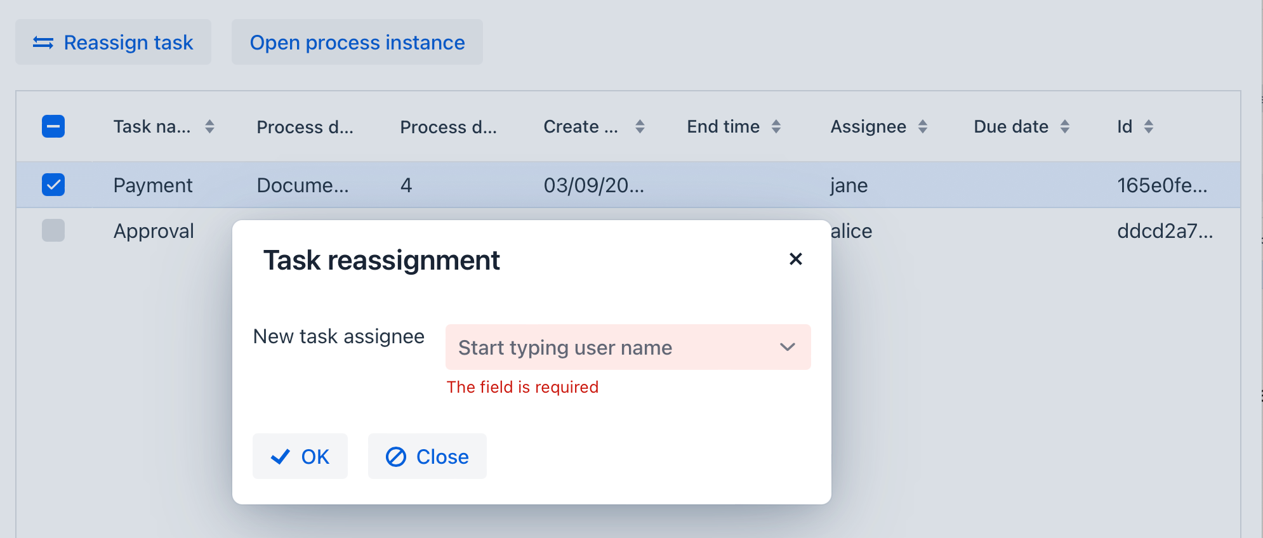Image resolution: width=1263 pixels, height=538 pixels.
Task: Confirm reassignment with the OK button
Action: 300,456
